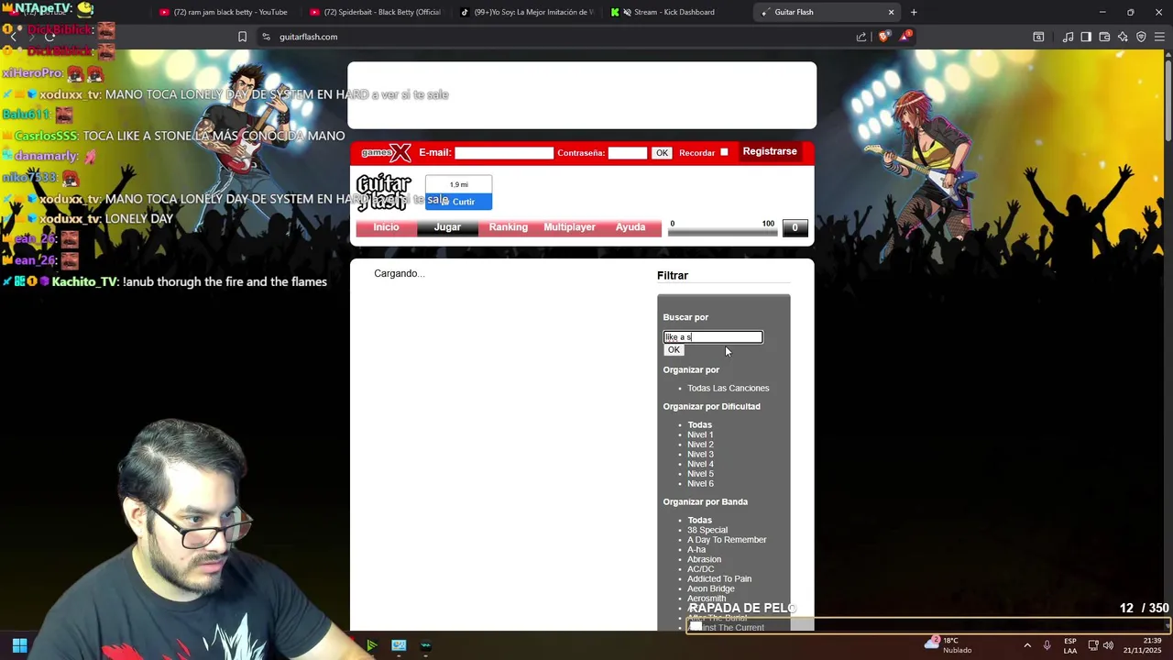Filter songs by Nivel 4
This screenshot has width=1173, height=660.
(x=700, y=464)
